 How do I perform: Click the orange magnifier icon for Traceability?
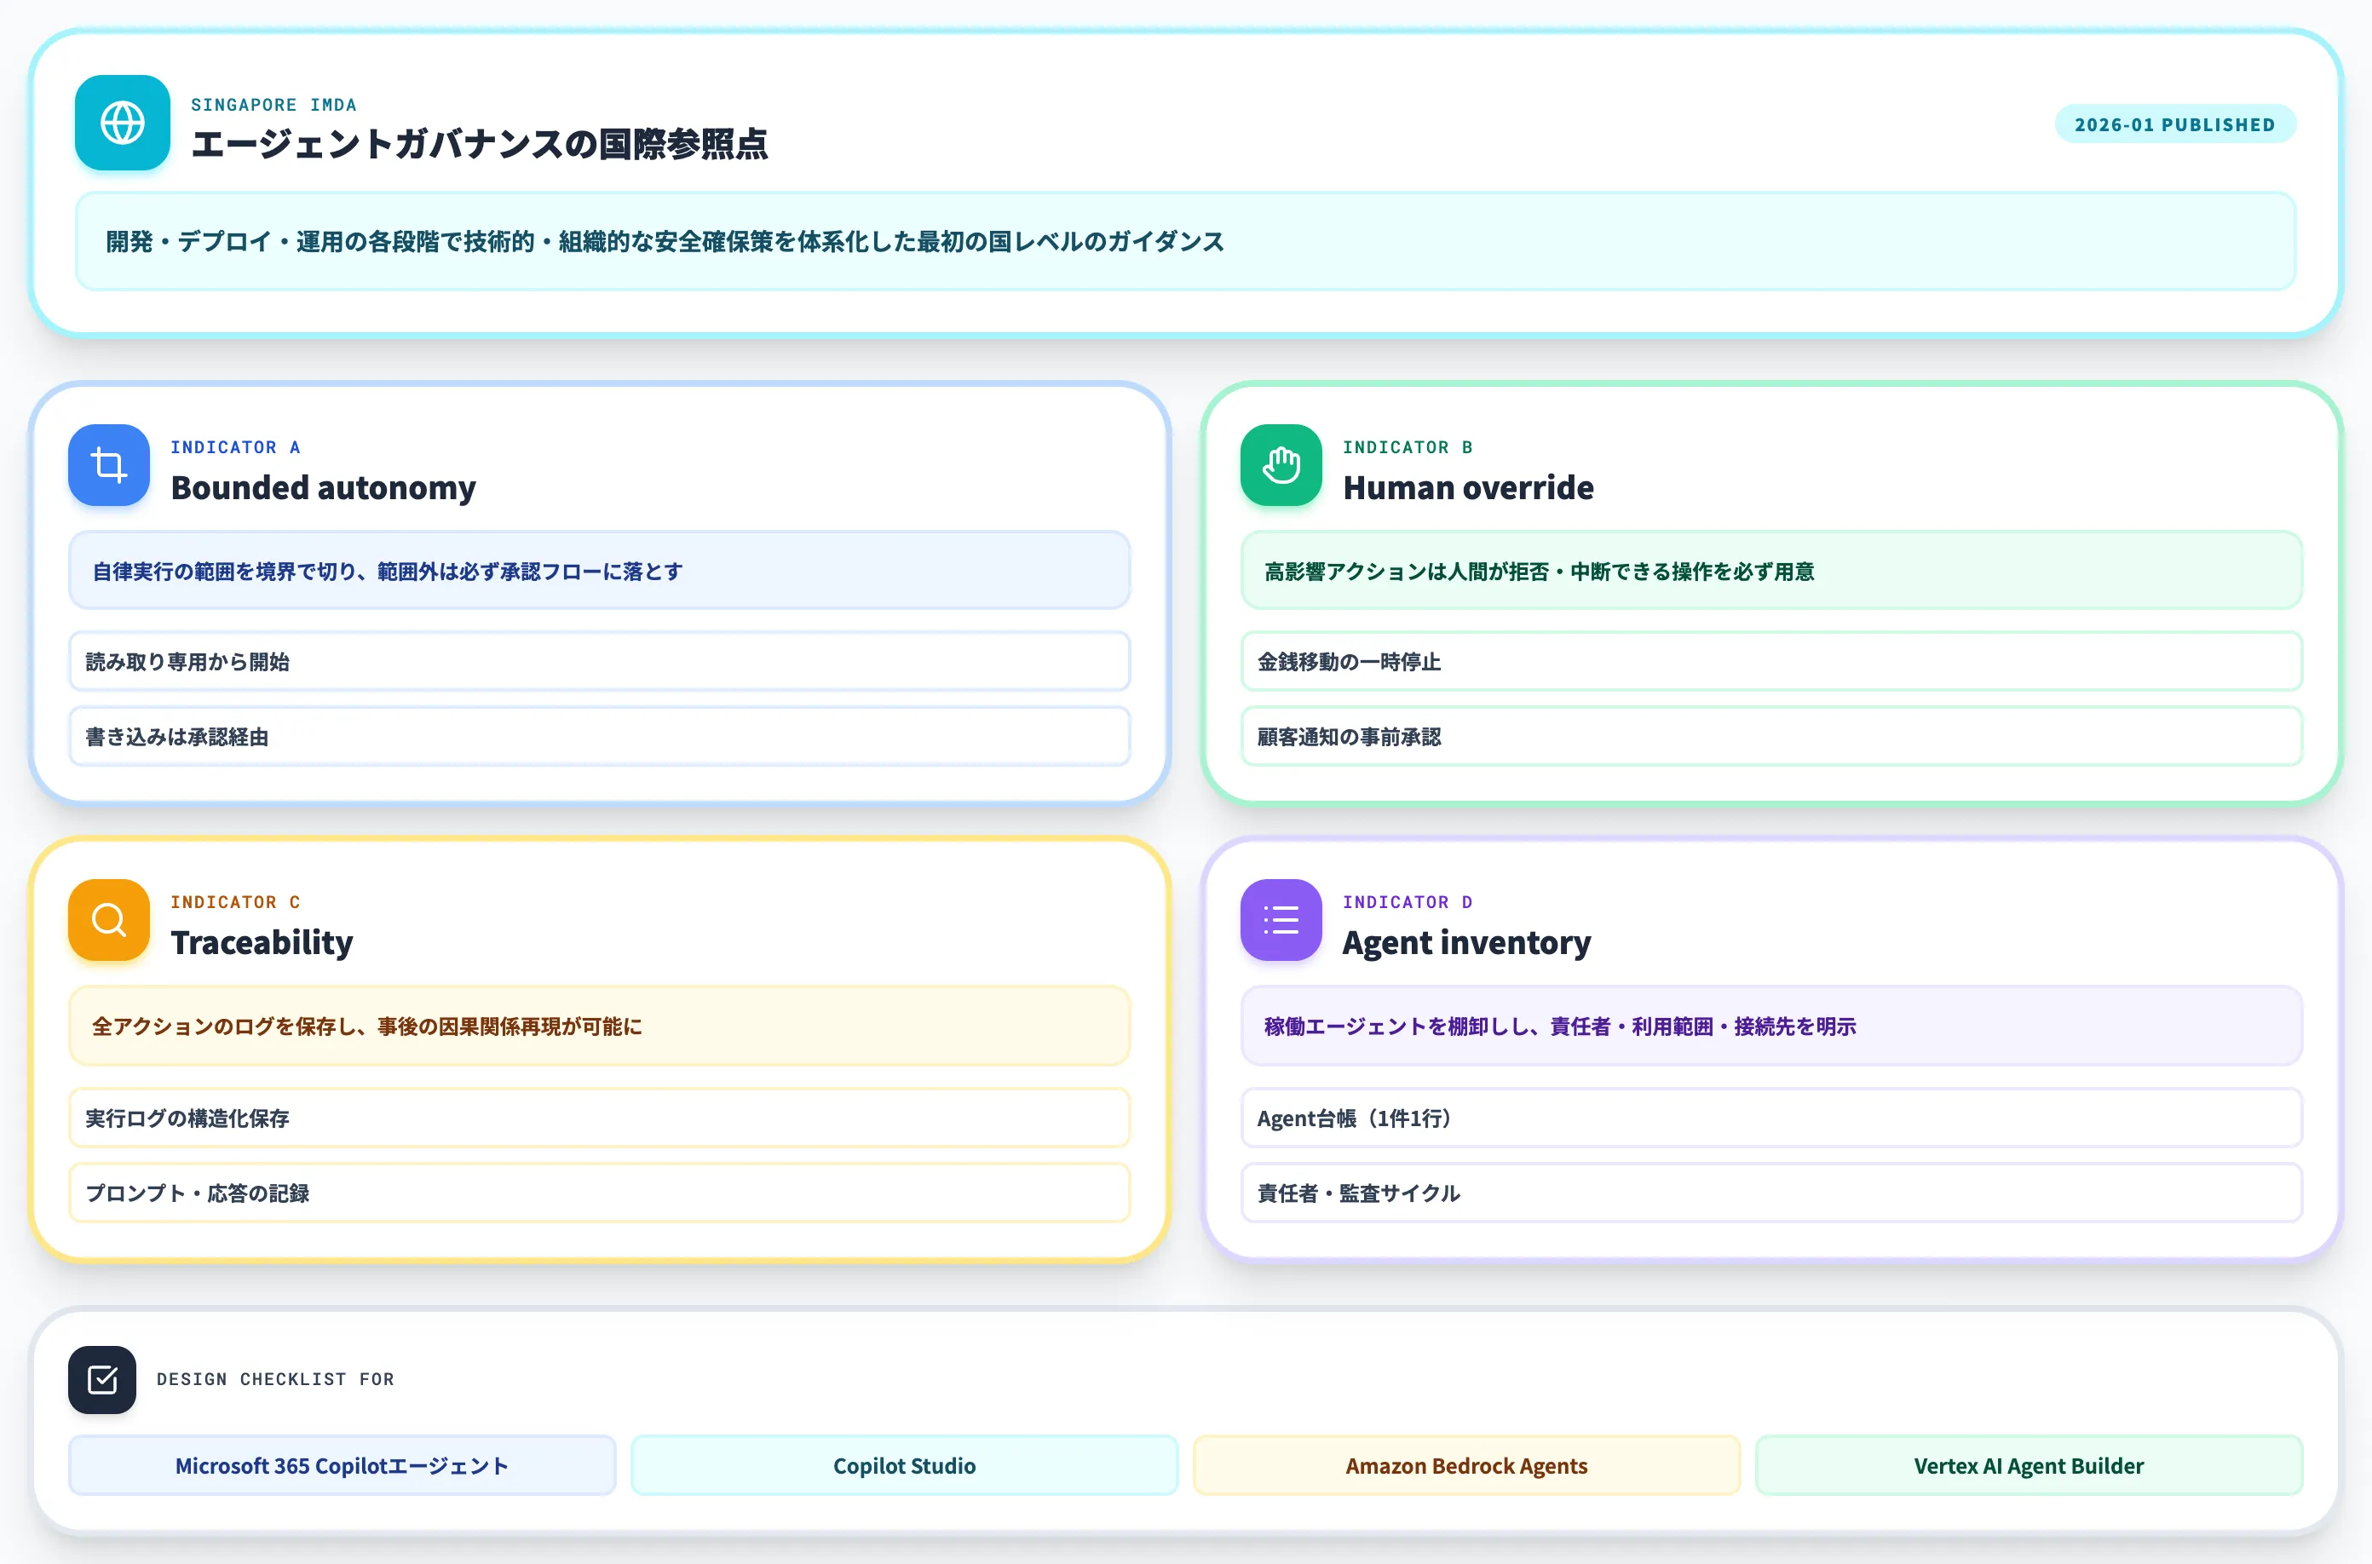(x=109, y=920)
